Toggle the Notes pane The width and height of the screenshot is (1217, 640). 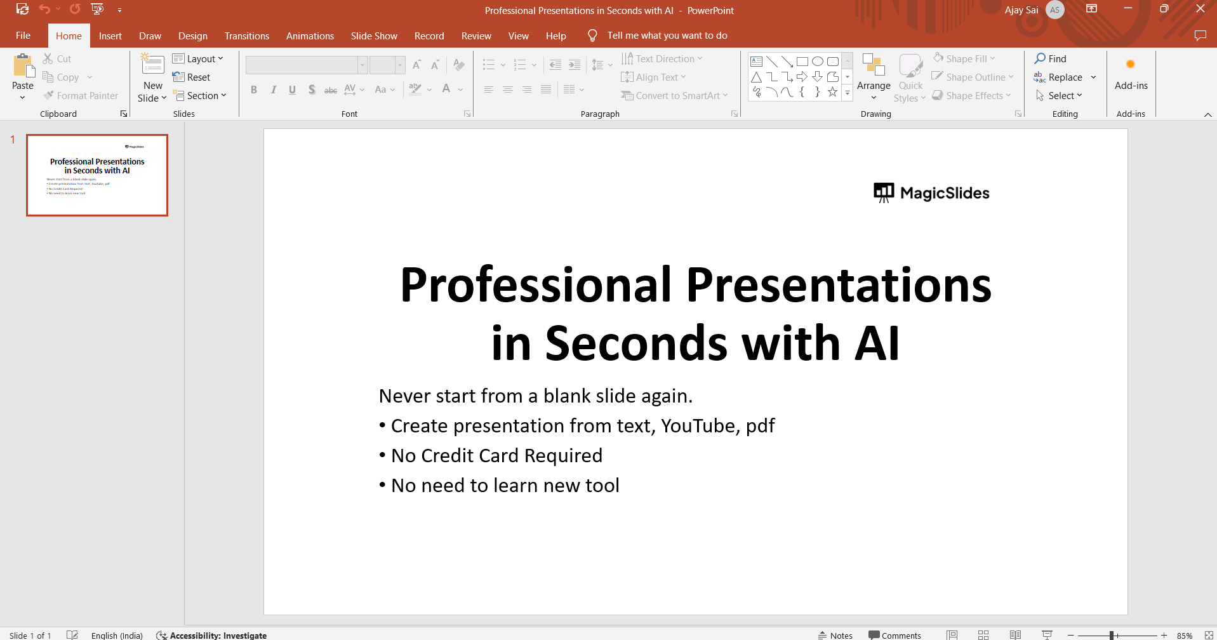point(835,635)
